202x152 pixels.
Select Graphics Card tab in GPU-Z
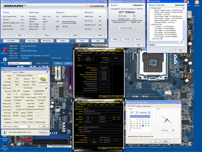pos(7,72)
